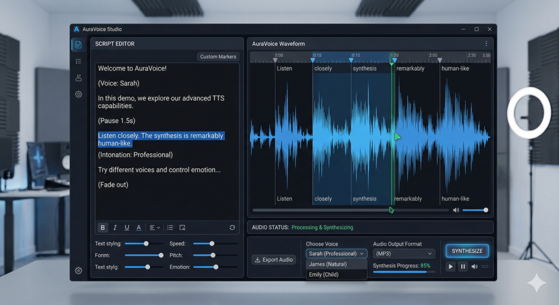Open the script document sidebar icon
Image resolution: width=559 pixels, height=305 pixels.
point(79,45)
